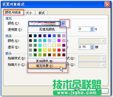
Task: Select 填充效果(F)... option
Action: [x=47, y=66]
